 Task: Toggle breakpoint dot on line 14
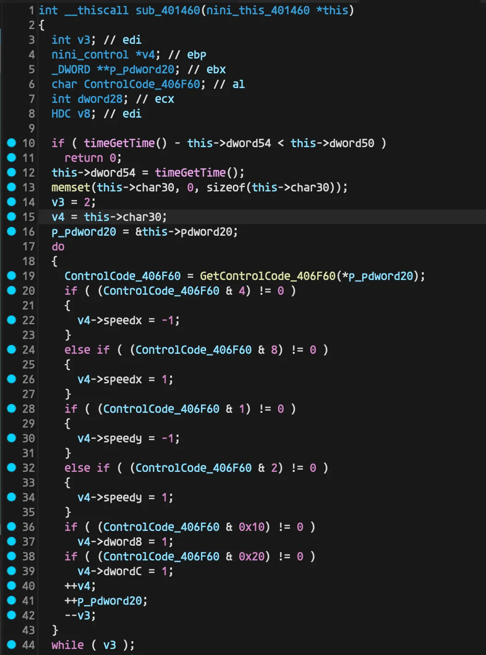[12, 202]
